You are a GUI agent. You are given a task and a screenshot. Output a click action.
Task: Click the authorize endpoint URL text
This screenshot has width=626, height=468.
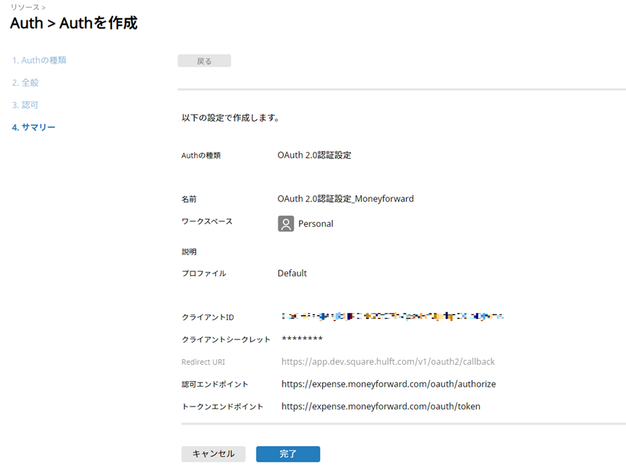(x=389, y=384)
